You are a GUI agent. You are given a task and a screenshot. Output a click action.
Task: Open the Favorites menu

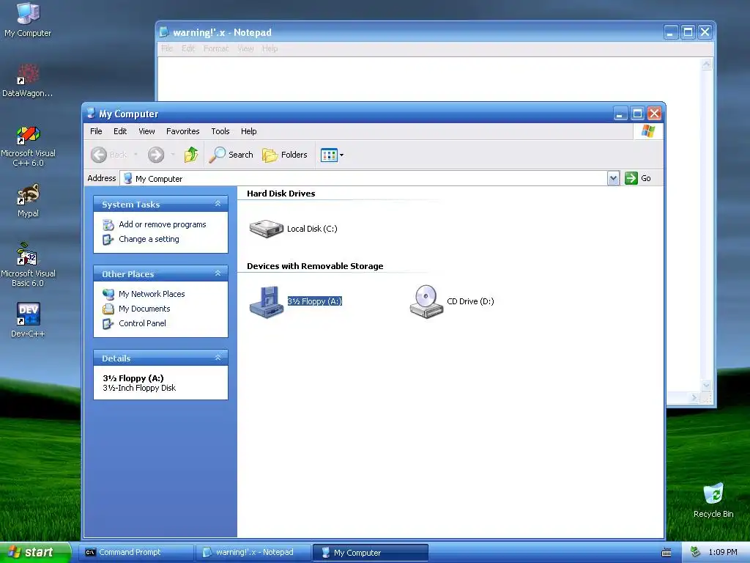[x=182, y=131]
